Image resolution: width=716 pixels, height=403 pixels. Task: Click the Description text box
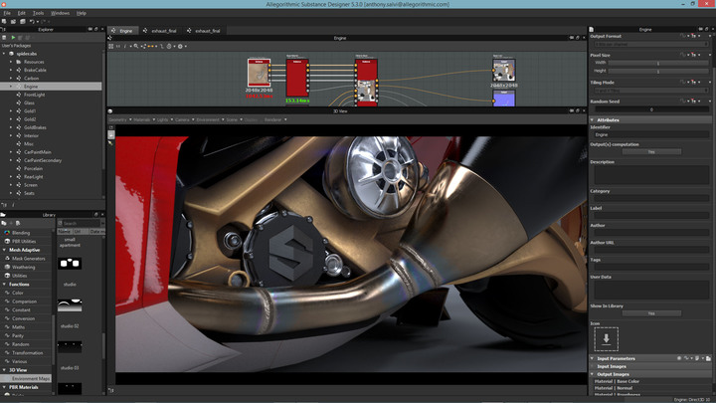tap(651, 175)
